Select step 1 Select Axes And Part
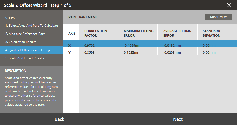The height and width of the screenshot is (125, 237). (x=32, y=26)
